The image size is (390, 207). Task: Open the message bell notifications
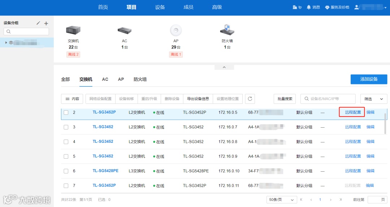tap(309, 7)
